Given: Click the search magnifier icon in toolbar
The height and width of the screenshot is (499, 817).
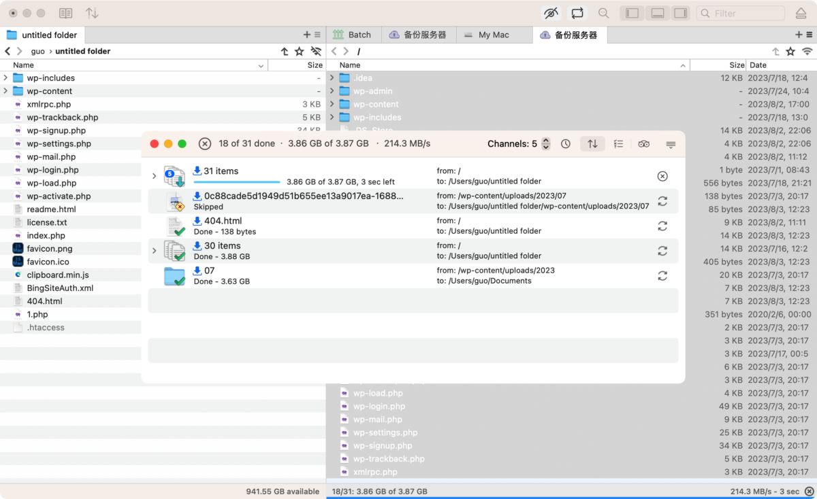Looking at the screenshot, I should pos(603,13).
